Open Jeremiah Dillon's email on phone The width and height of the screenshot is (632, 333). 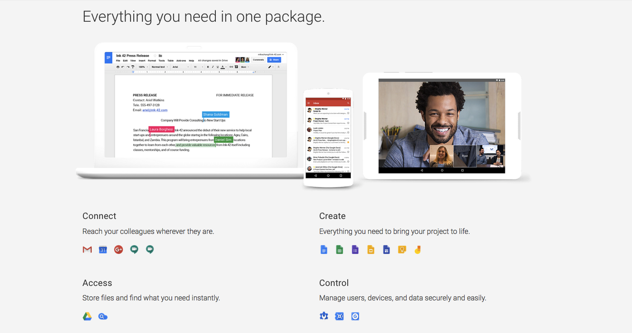click(x=328, y=168)
